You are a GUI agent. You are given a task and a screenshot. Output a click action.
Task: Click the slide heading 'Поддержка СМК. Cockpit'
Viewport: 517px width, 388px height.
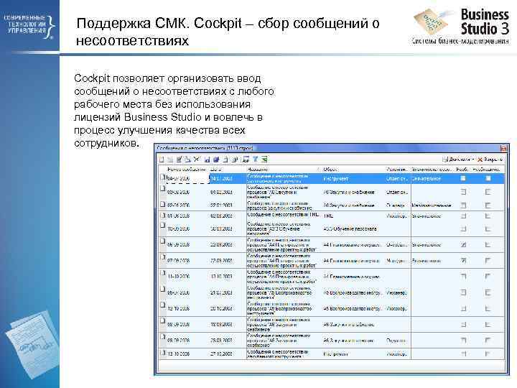point(159,24)
